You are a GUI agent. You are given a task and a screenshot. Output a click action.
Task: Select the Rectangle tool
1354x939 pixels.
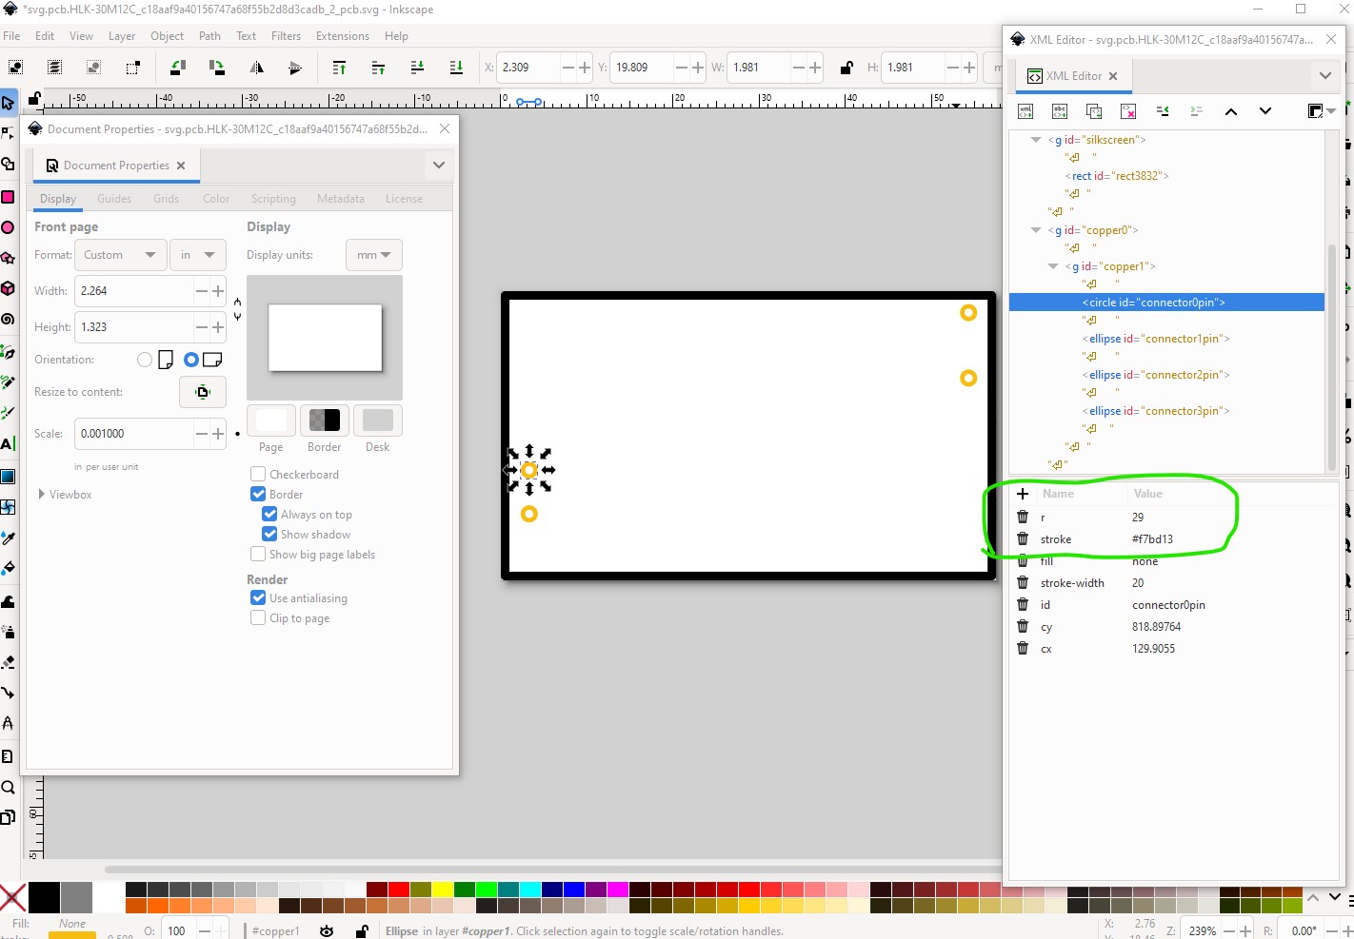[x=8, y=197]
